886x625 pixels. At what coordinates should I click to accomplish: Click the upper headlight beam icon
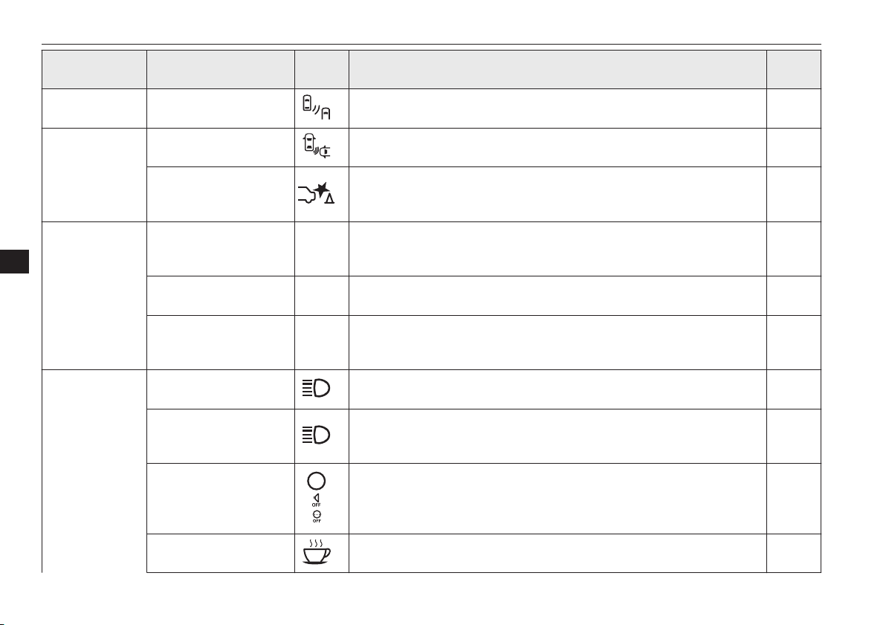pos(317,389)
